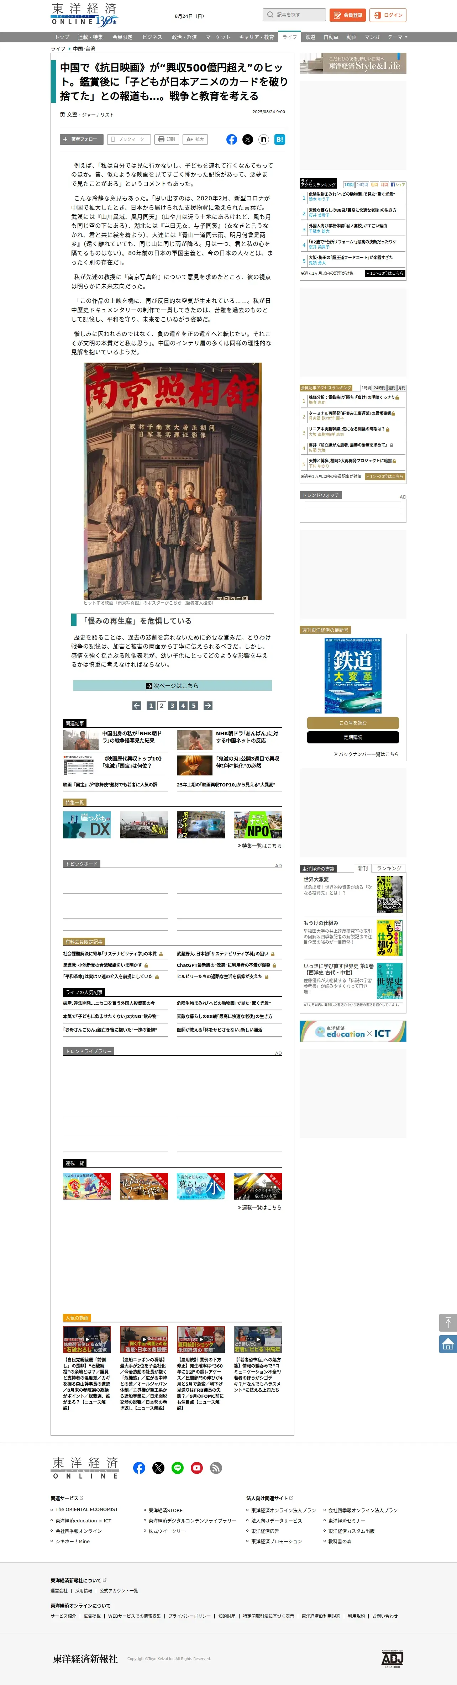Enlarge text with A+ 拡大 button
Image resolution: width=457 pixels, height=1685 pixels.
tap(195, 139)
